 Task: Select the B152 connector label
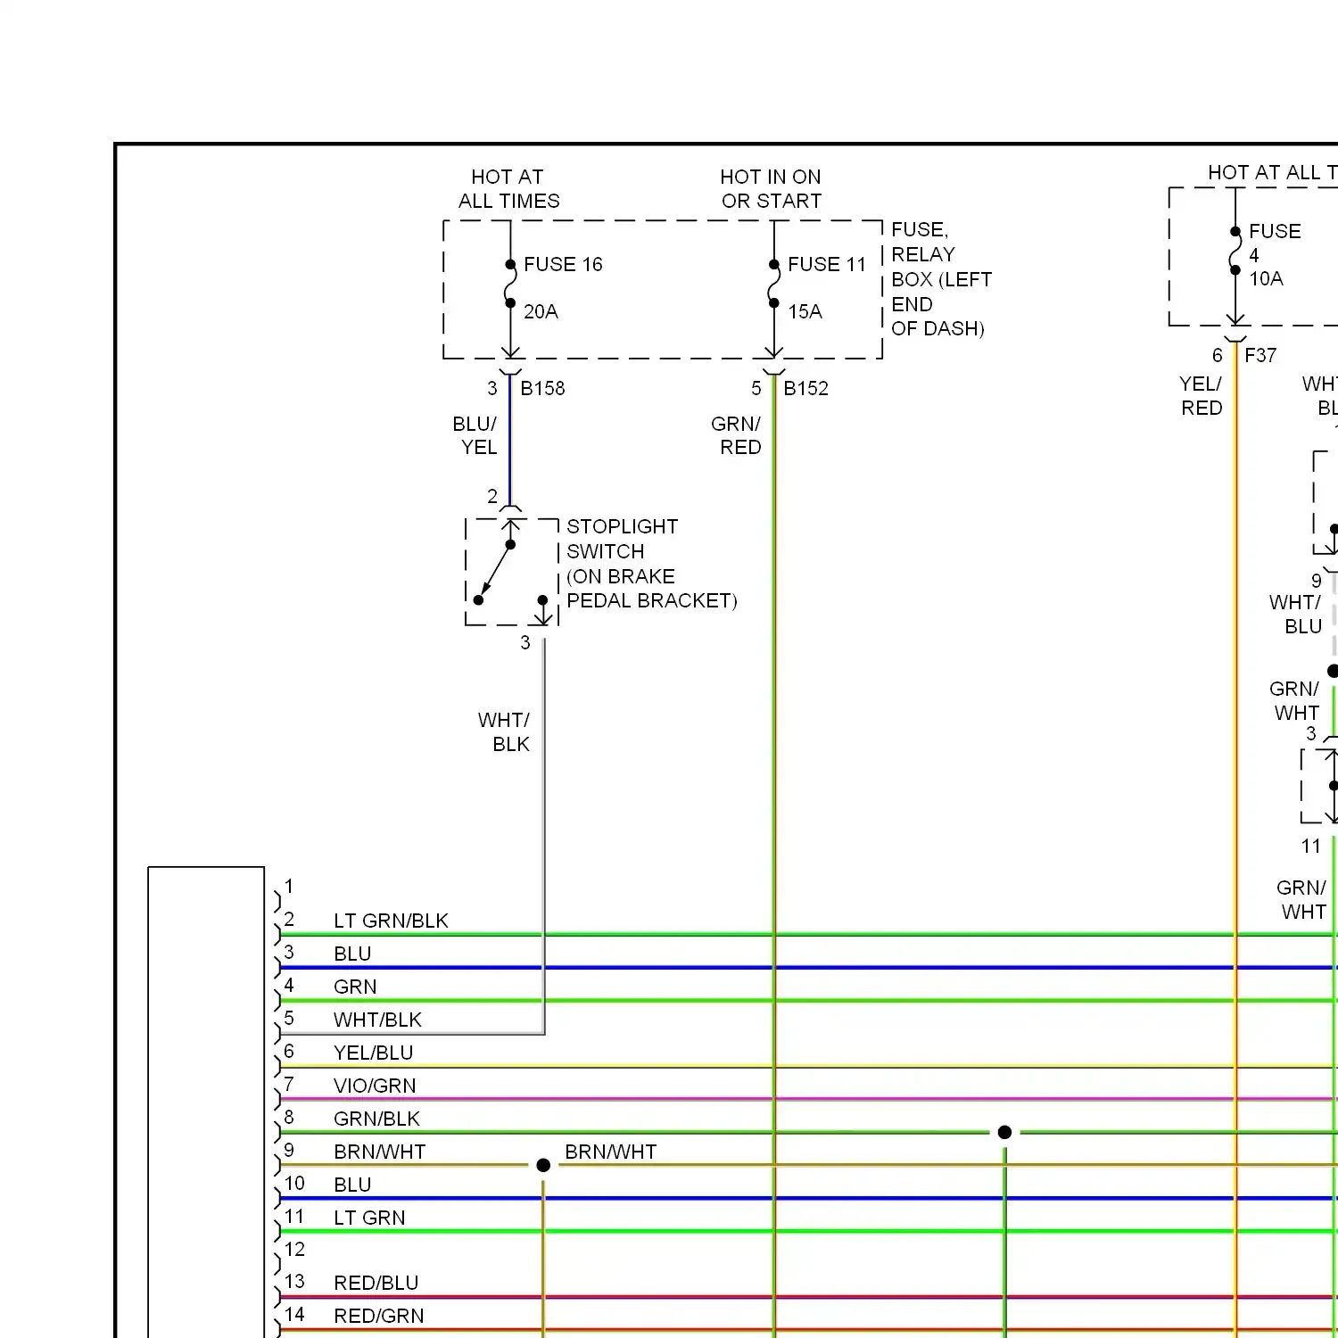tap(805, 389)
